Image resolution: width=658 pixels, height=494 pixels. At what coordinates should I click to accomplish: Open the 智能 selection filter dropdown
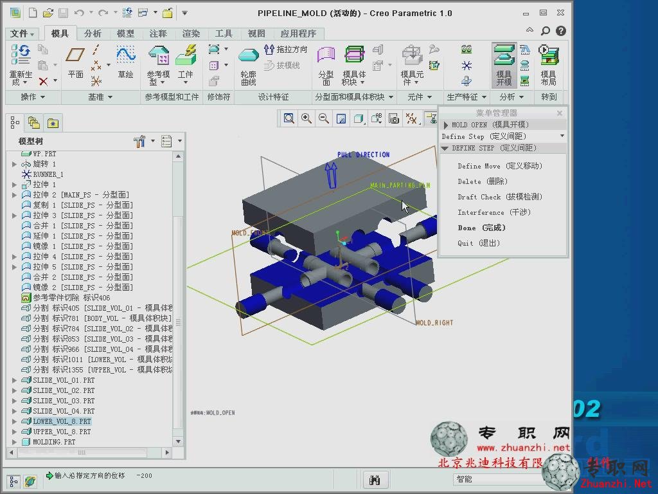coord(497,479)
